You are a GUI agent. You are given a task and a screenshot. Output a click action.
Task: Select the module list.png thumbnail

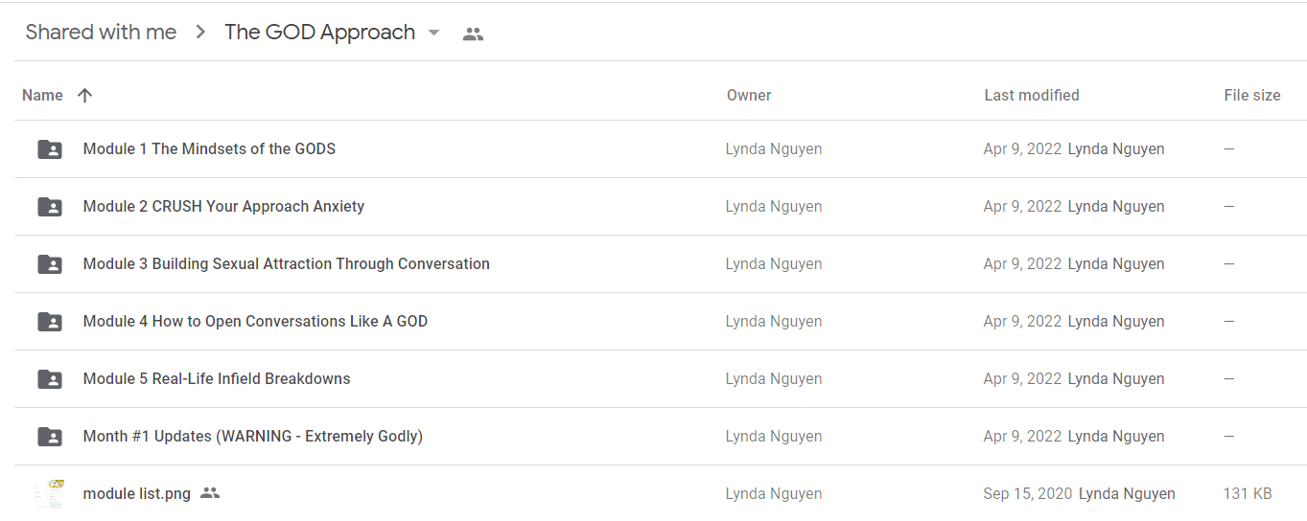tap(50, 493)
